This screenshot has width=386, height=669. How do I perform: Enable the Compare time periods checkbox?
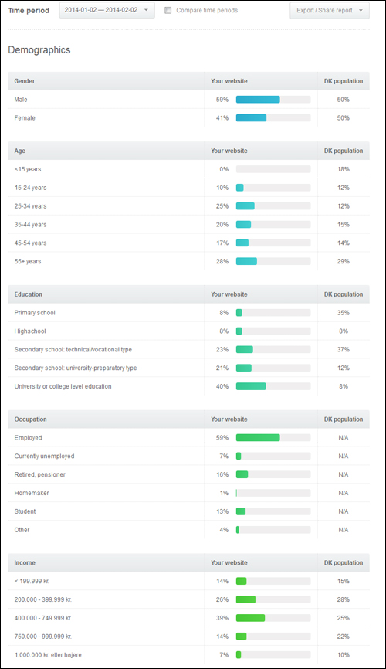tap(168, 10)
